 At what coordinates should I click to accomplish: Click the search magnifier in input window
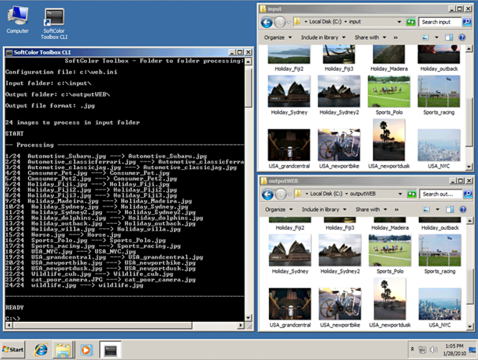click(x=466, y=22)
